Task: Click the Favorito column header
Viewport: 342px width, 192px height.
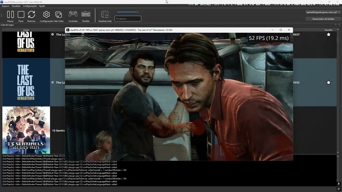Action: (x=328, y=30)
